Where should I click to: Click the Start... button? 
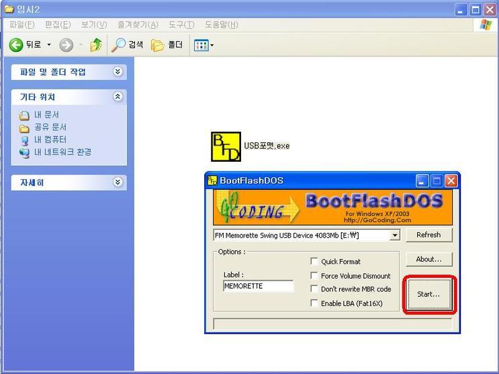(x=430, y=294)
